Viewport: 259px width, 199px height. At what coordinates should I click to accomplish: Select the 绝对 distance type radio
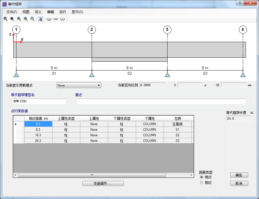201,177
